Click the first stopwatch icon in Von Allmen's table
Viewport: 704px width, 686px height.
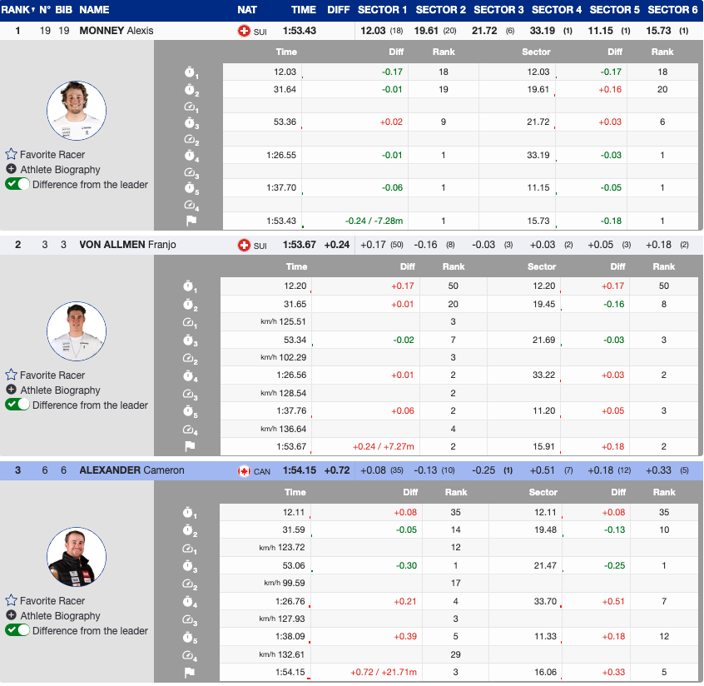(x=190, y=286)
